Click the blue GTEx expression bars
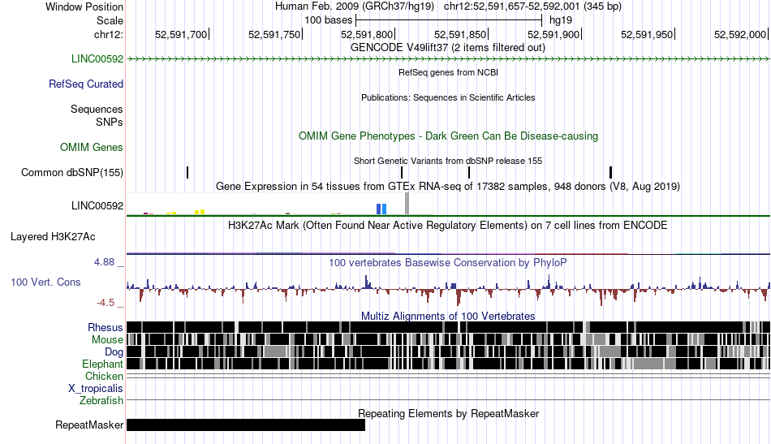Screen dimensions: 771x444 coord(381,209)
